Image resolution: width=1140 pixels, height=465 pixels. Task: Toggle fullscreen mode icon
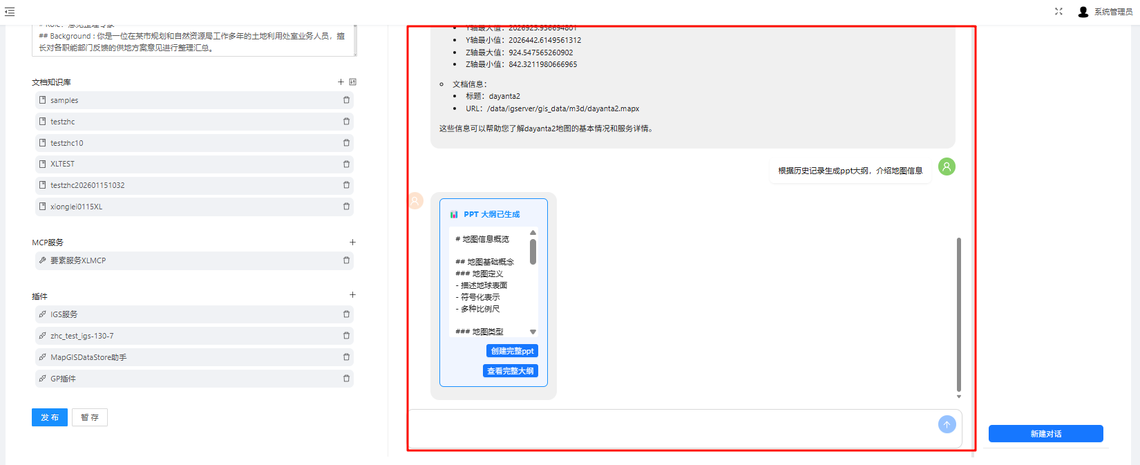(1058, 12)
